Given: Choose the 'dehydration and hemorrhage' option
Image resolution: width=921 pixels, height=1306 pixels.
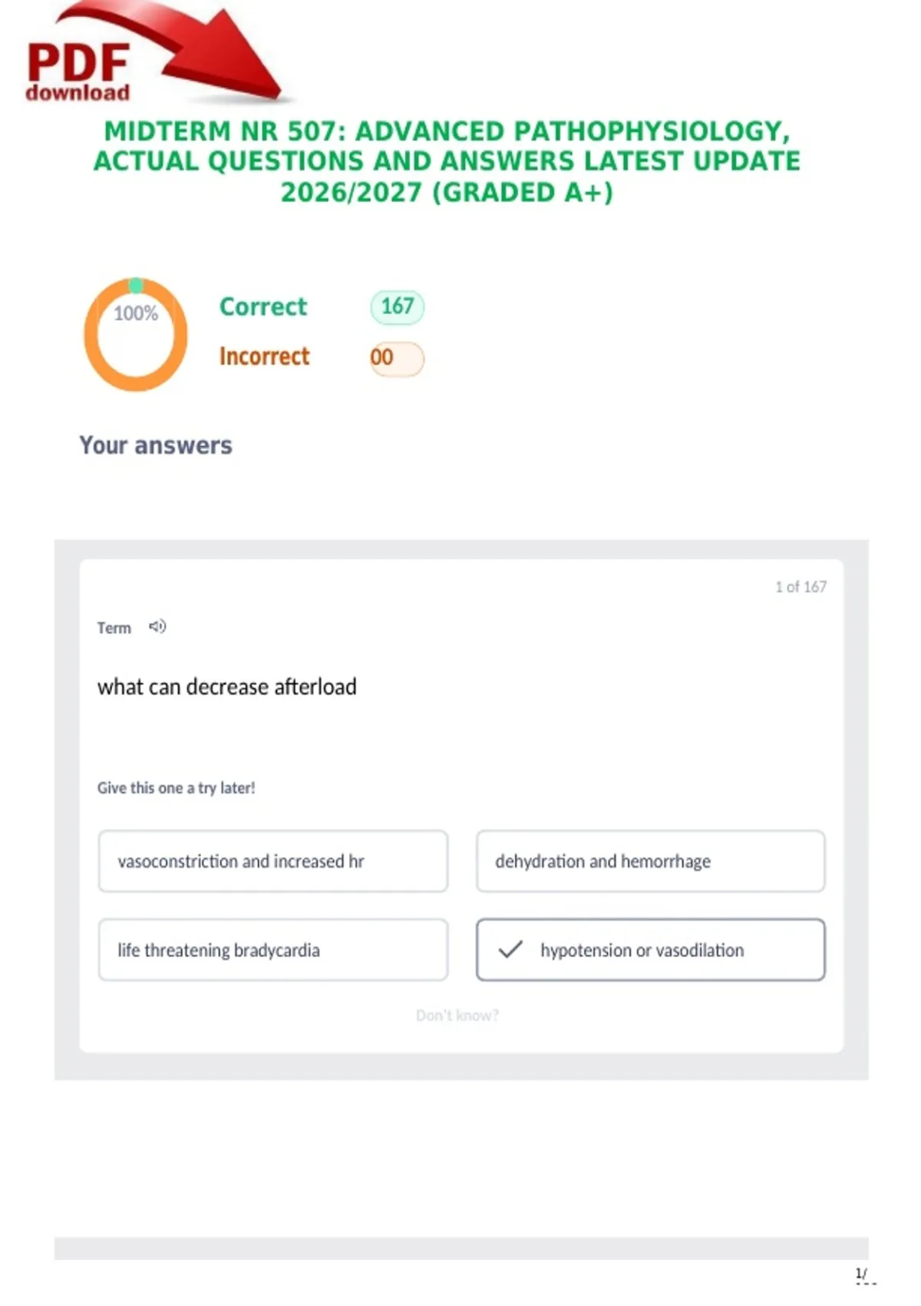Looking at the screenshot, I should (650, 861).
